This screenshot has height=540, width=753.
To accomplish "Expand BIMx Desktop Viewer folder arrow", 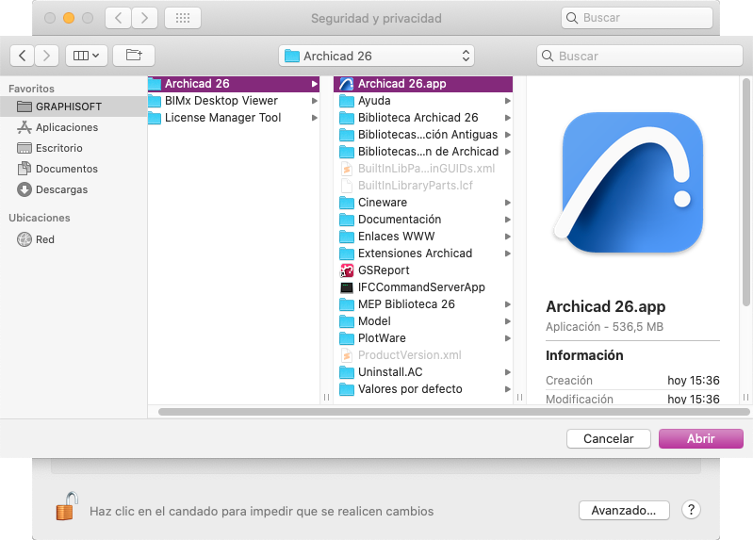I will 315,101.
